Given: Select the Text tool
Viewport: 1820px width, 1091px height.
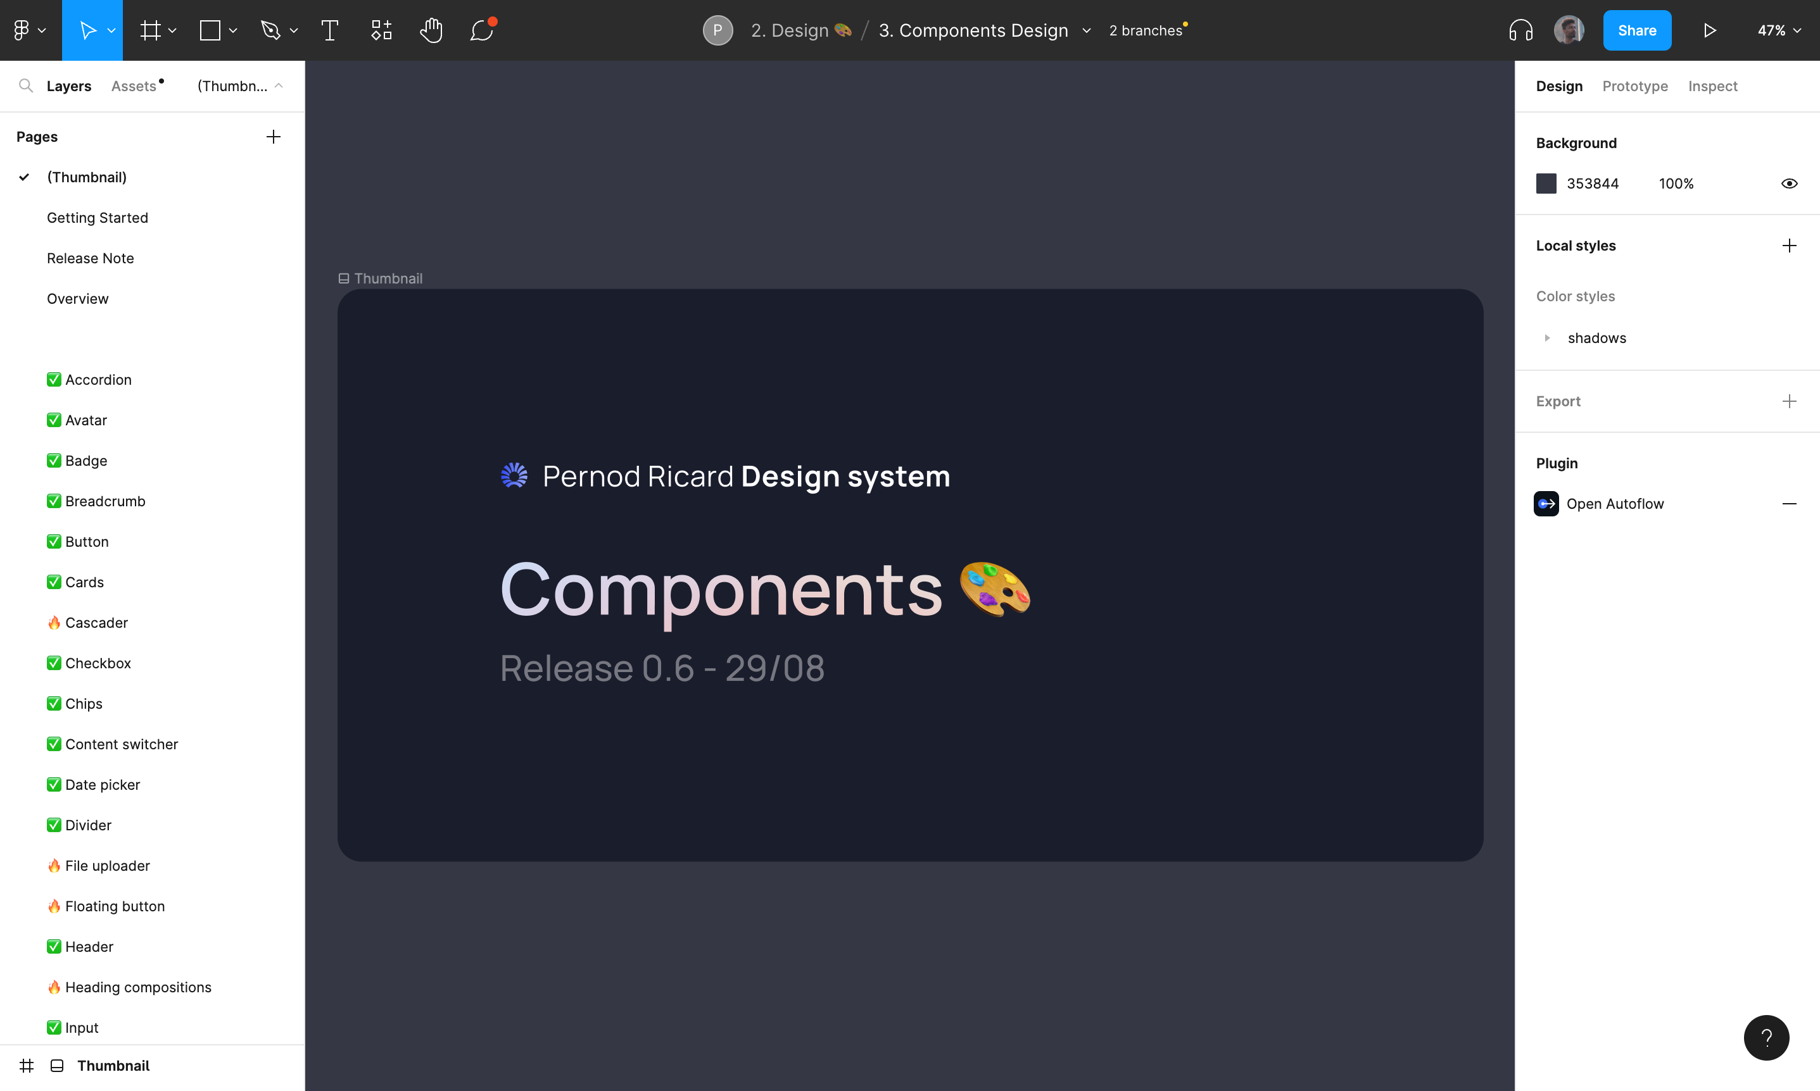Looking at the screenshot, I should pos(329,30).
